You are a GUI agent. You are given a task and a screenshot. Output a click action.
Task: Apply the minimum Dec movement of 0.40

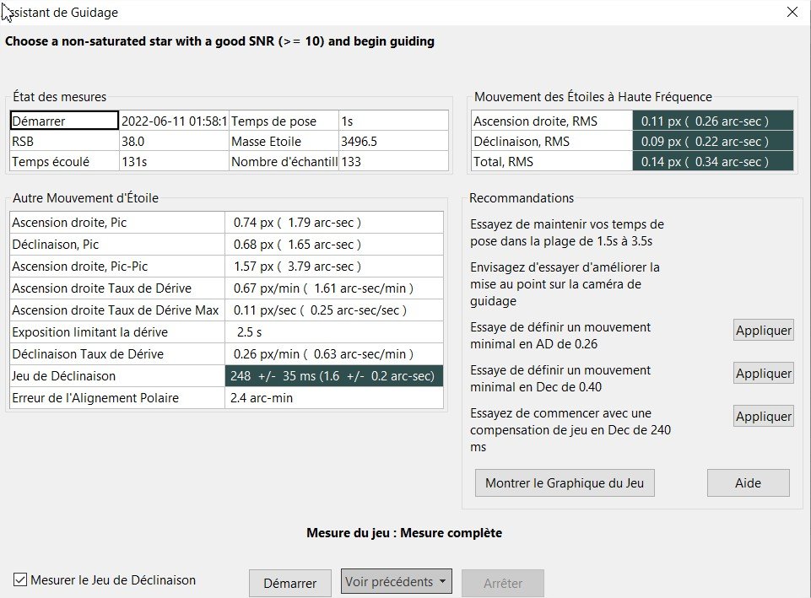[763, 374]
